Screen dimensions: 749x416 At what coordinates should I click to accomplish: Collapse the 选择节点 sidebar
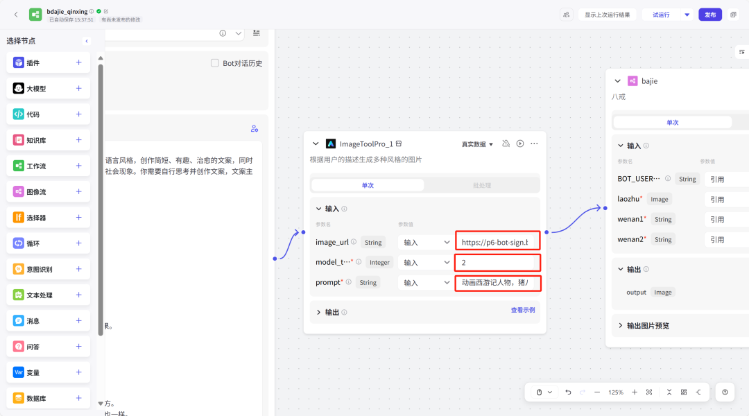point(87,41)
